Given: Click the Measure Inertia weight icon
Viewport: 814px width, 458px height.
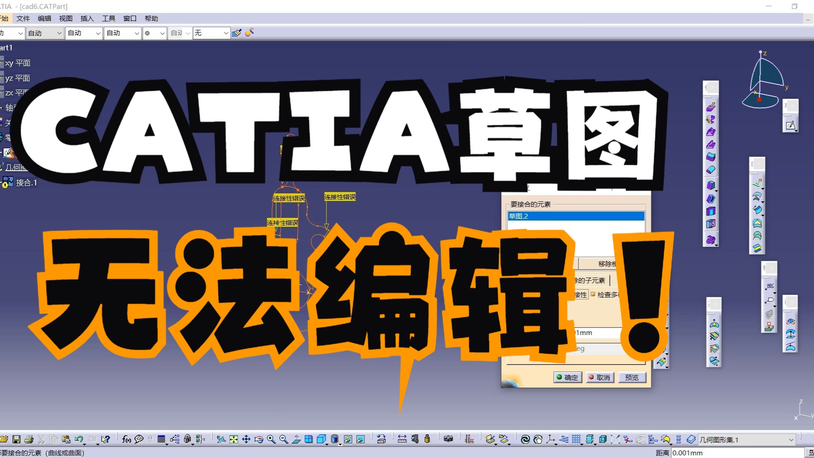Looking at the screenshot, I should 427,439.
